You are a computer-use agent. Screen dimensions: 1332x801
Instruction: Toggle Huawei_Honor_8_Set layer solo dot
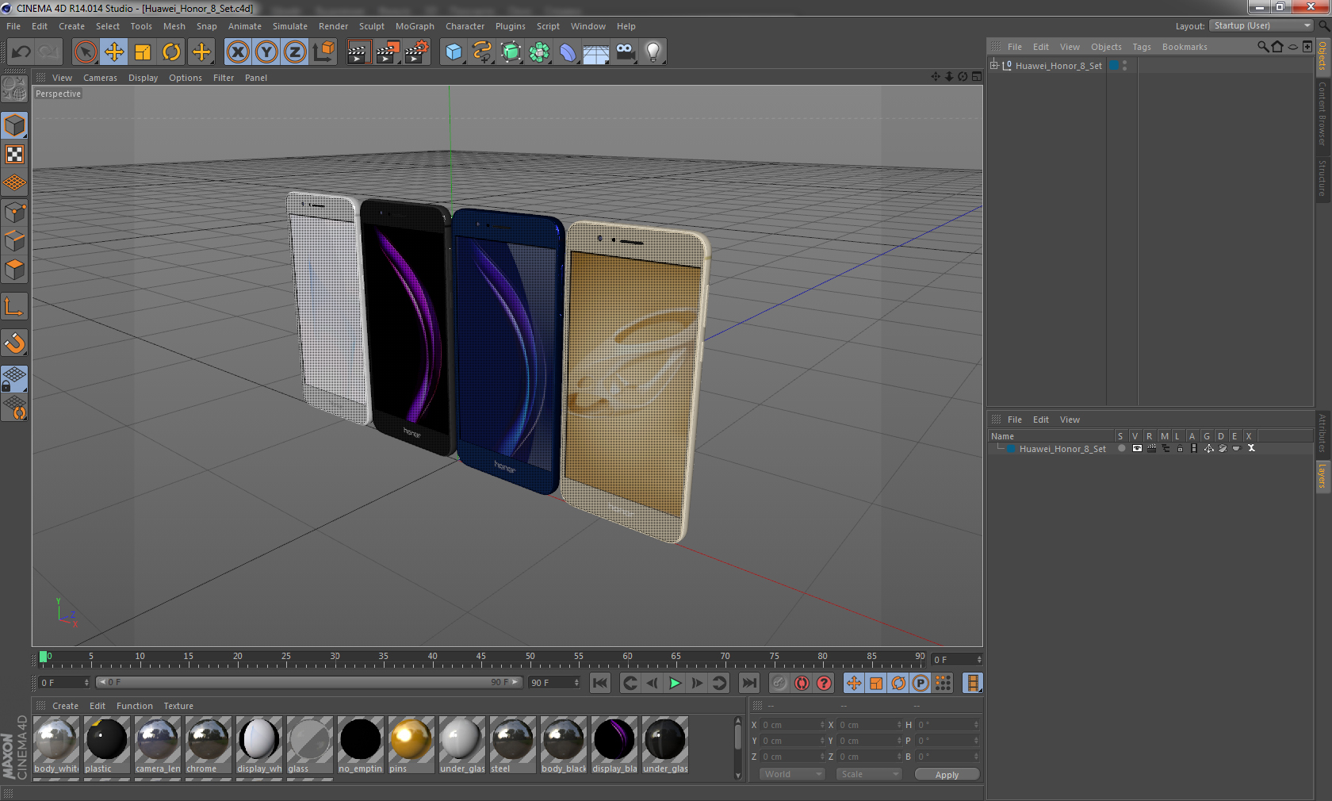tap(1121, 448)
